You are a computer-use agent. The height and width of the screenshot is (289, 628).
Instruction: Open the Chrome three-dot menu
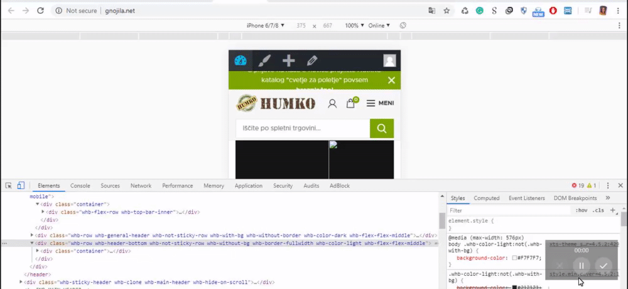pyautogui.click(x=619, y=11)
